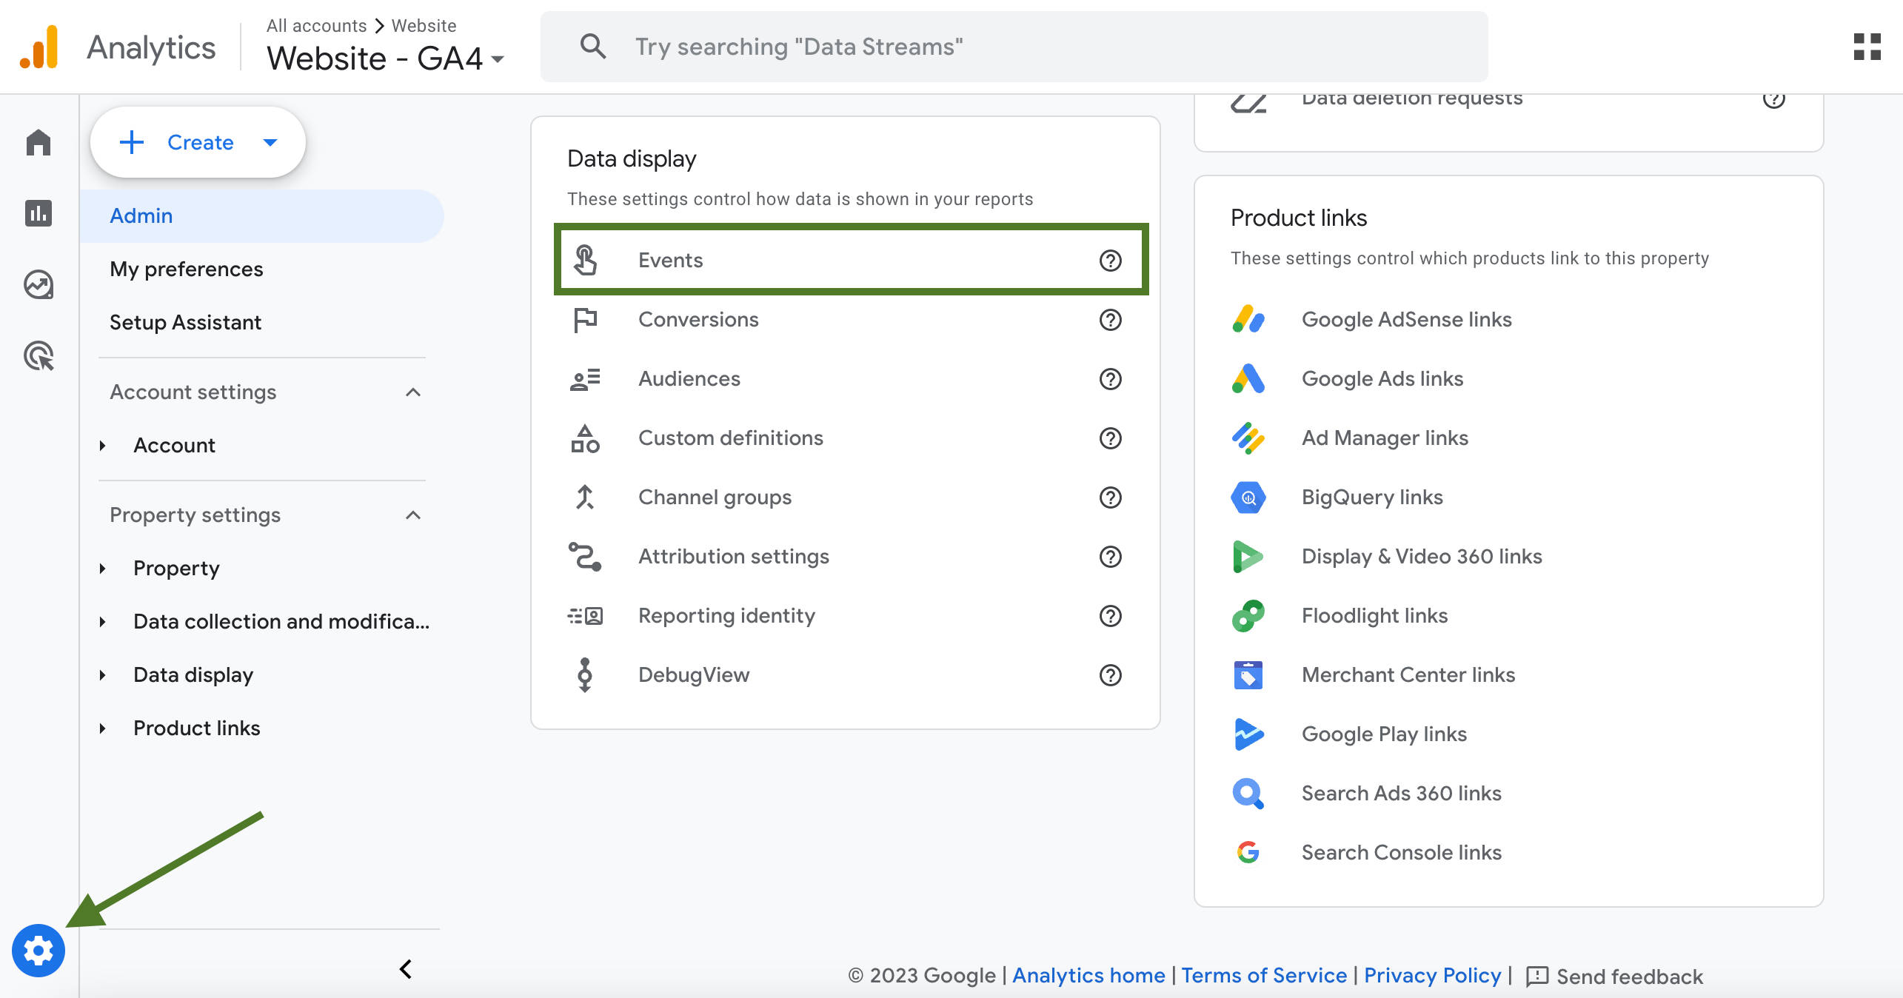Click the DebugView icon

pyautogui.click(x=585, y=674)
